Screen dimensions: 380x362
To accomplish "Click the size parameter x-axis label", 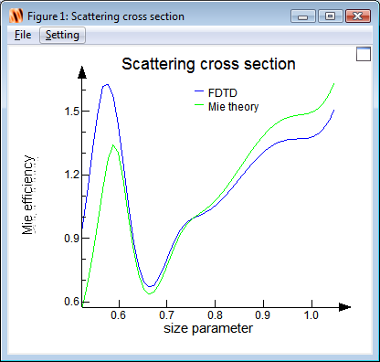I will pos(208,328).
